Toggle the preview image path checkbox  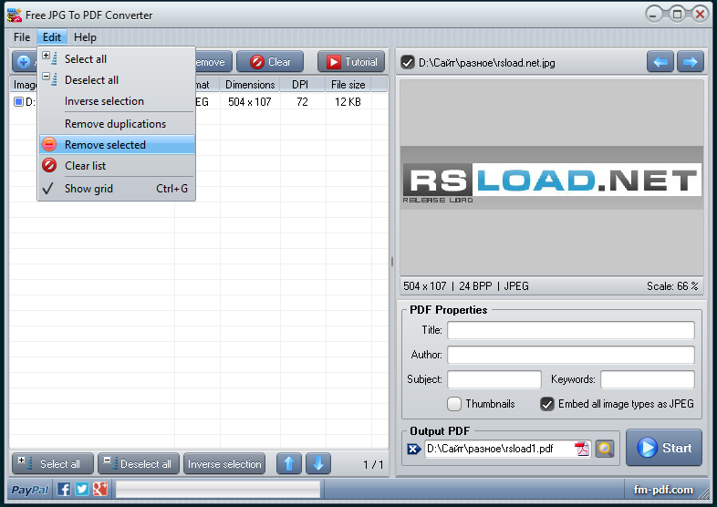coord(408,62)
